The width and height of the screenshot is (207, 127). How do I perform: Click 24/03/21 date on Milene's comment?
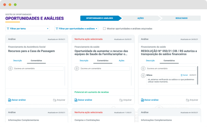click(x=193, y=75)
